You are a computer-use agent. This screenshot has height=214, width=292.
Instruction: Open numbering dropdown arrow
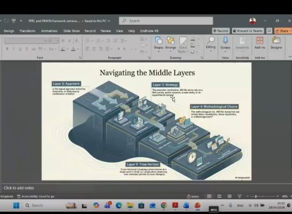[102, 41]
